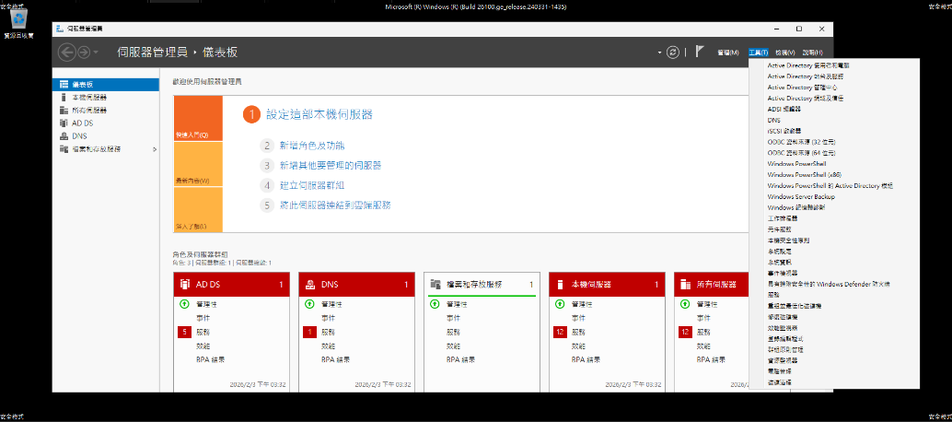Click green status arrow in AD DS tile
The height and width of the screenshot is (422, 952).
[x=184, y=304]
